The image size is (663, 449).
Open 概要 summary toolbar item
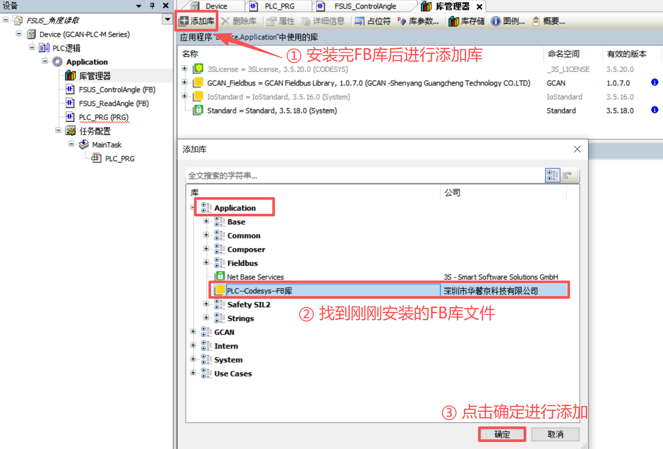click(549, 21)
